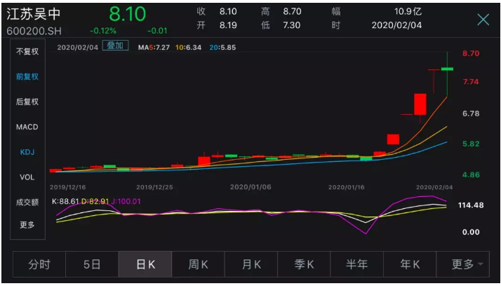
Task: Click the KDJ axis value 114.48
Action: click(471, 205)
